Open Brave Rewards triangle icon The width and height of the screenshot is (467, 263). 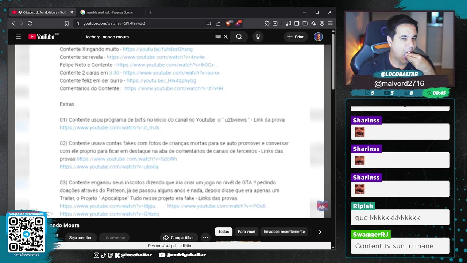tap(238, 23)
